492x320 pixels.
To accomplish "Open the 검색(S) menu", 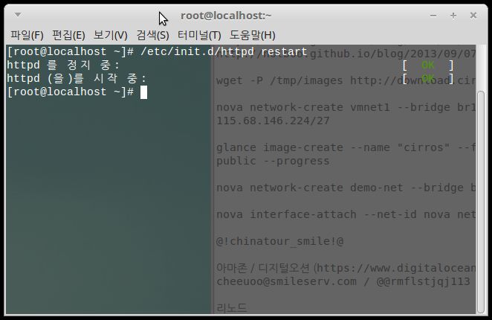I will point(152,35).
